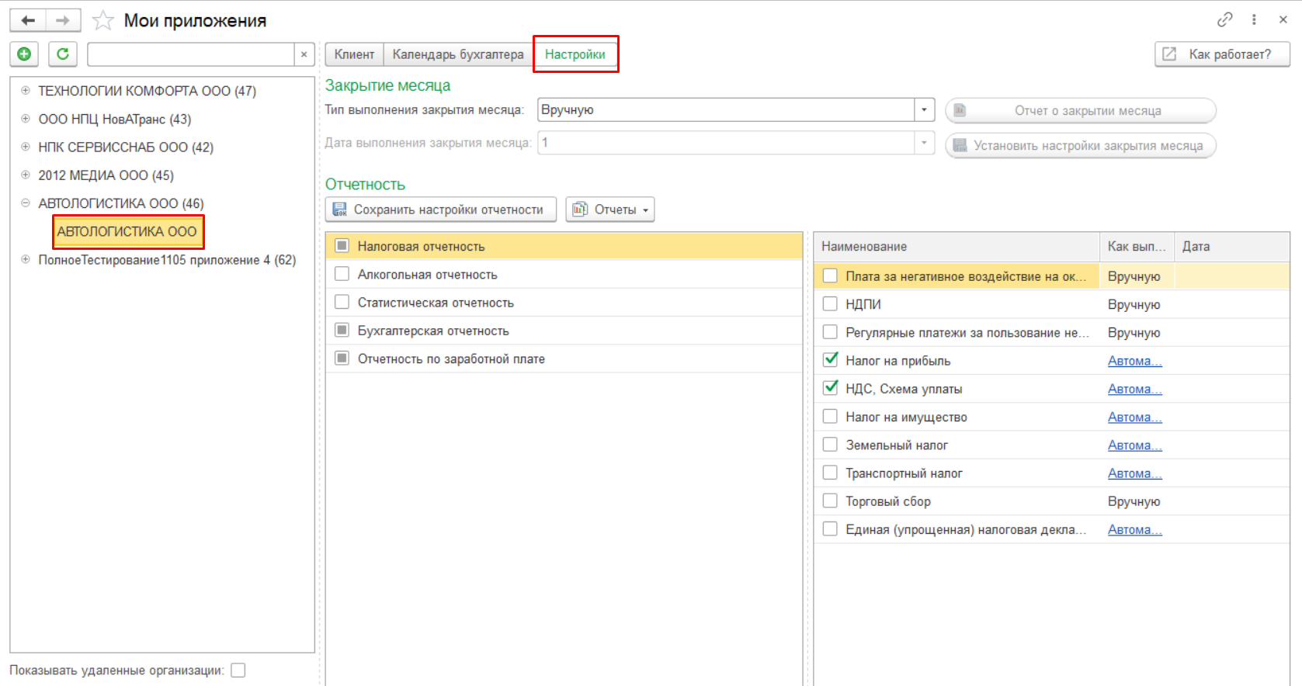
Task: Expand ООО НПЦ НовАТранс tree node
Action: (26, 119)
